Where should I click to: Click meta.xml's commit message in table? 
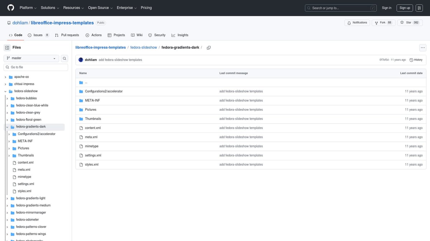pos(241,137)
